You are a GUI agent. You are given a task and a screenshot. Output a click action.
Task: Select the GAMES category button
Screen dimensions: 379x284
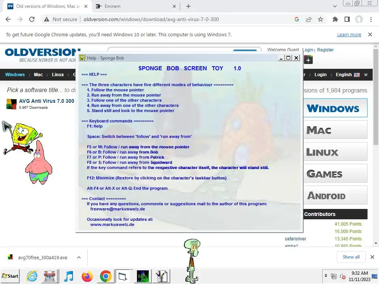tap(335, 173)
